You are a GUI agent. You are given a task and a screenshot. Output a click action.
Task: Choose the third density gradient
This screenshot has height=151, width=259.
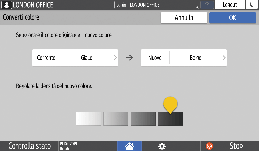(x=143, y=119)
